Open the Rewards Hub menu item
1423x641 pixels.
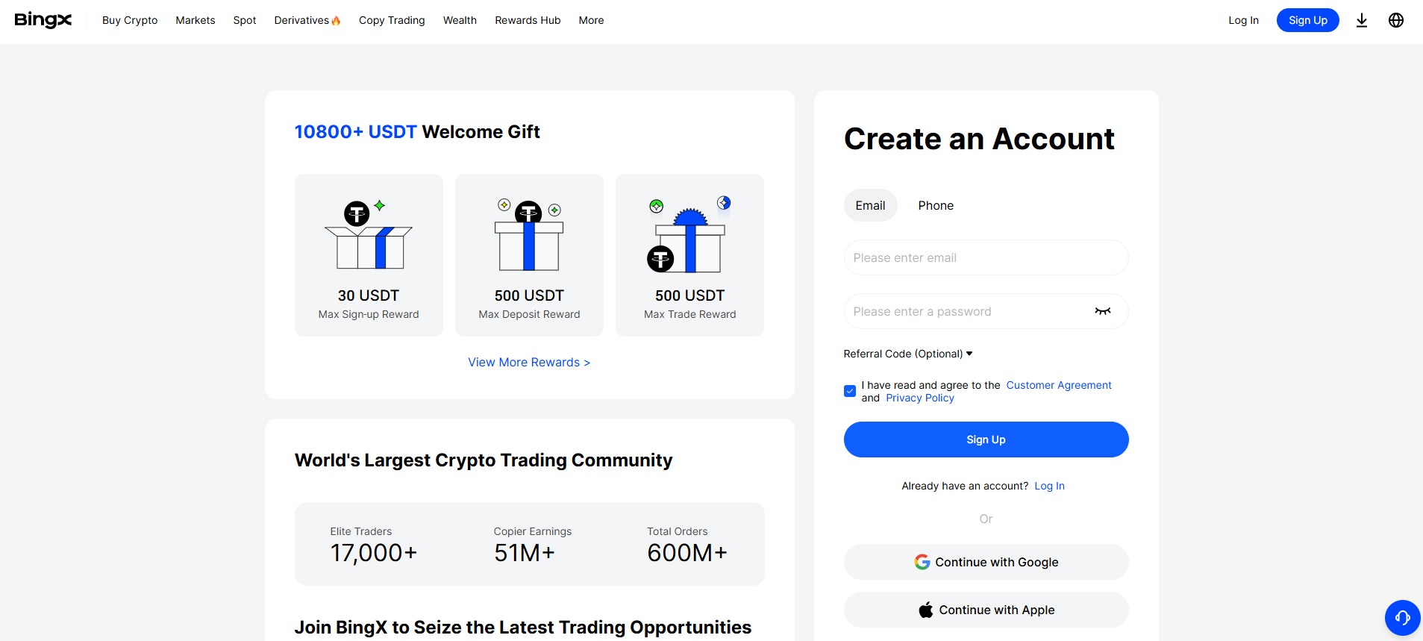tap(528, 20)
